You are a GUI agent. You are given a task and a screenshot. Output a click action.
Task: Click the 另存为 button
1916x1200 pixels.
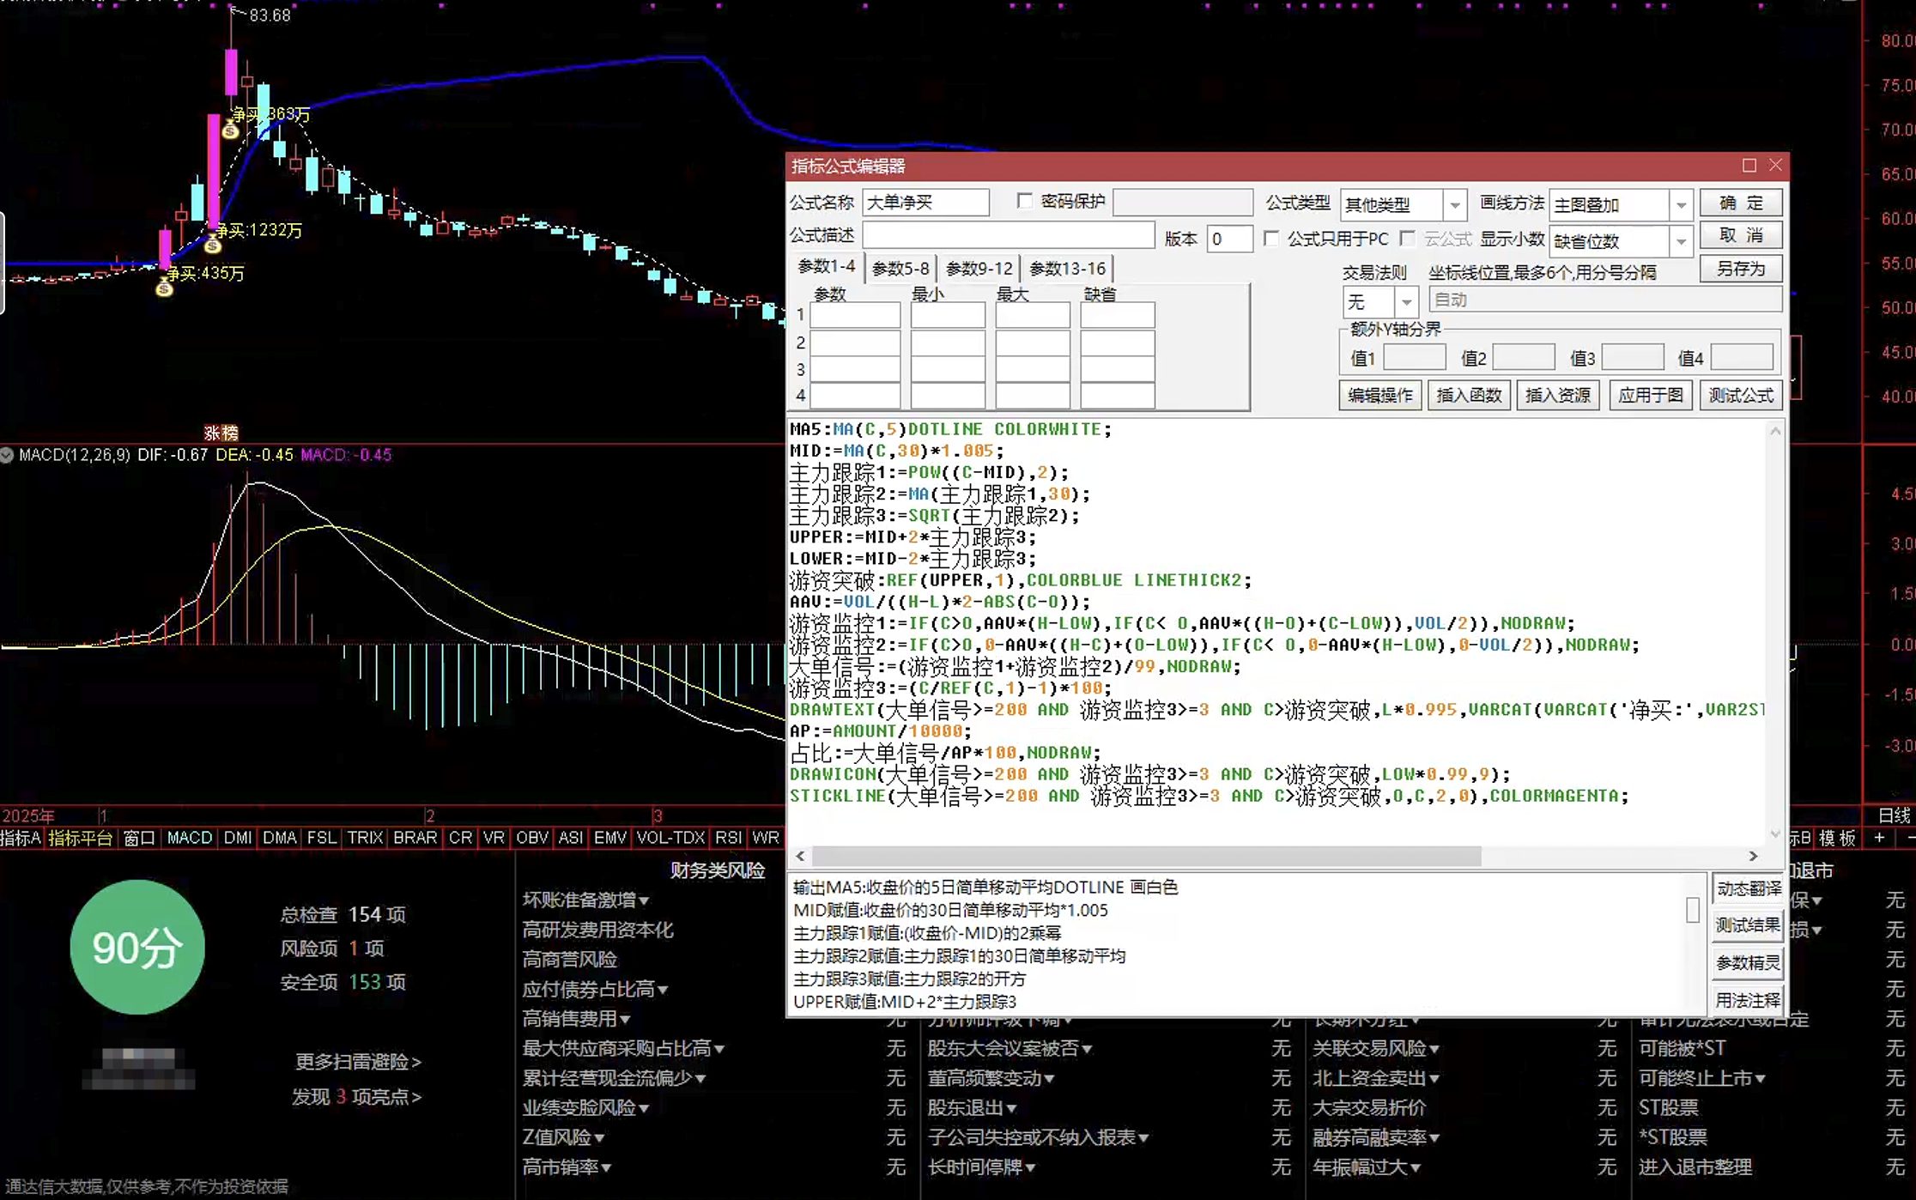(x=1741, y=269)
